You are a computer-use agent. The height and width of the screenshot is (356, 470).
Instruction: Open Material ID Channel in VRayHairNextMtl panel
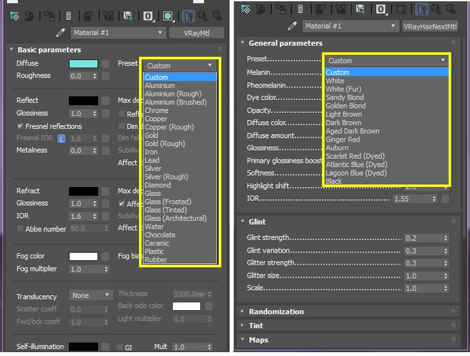(381, 10)
